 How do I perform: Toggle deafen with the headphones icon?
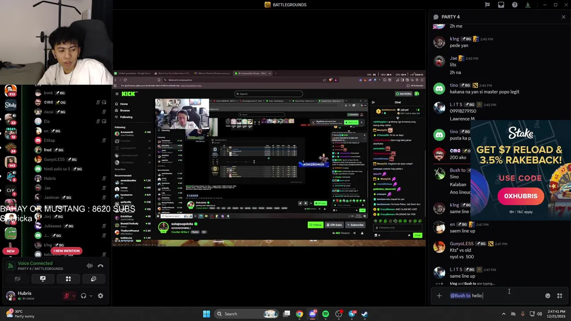tap(83, 296)
